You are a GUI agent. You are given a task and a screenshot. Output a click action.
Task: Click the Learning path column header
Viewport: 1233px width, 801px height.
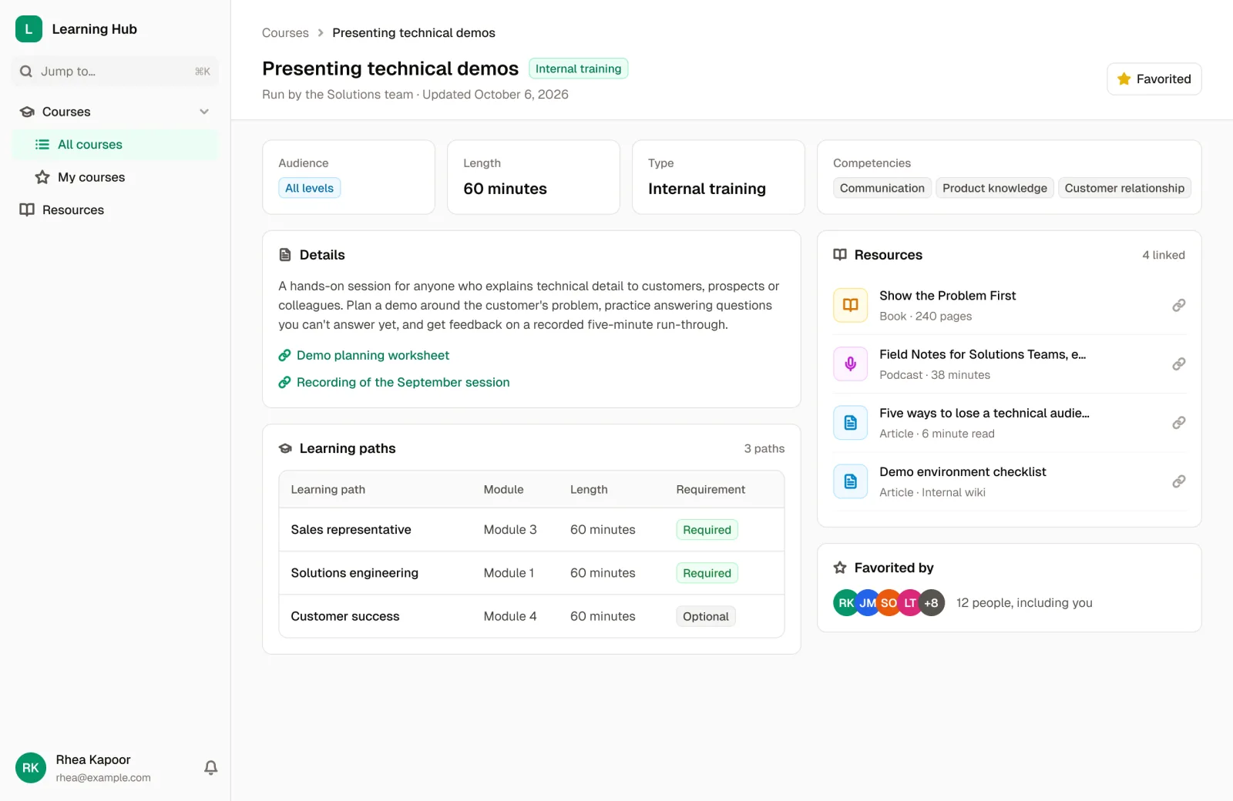pyautogui.click(x=328, y=490)
